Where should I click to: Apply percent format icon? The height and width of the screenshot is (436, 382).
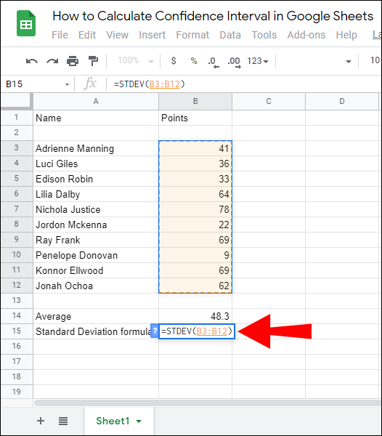[x=194, y=60]
